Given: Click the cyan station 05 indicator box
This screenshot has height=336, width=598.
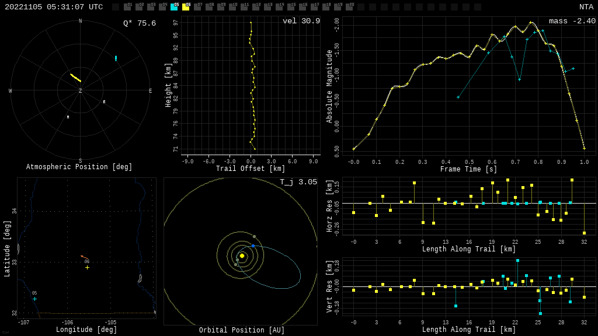Looking at the screenshot, I should (x=174, y=7).
